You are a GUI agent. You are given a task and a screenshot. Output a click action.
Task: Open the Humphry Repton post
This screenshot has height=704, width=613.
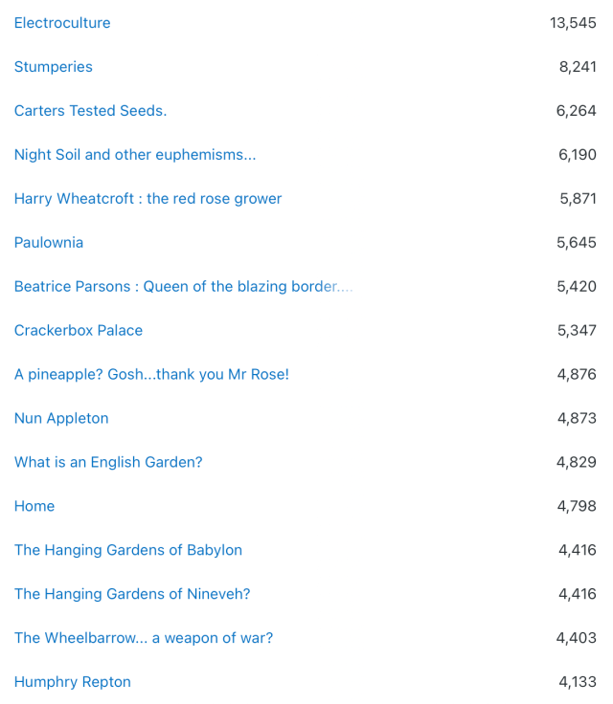point(73,683)
